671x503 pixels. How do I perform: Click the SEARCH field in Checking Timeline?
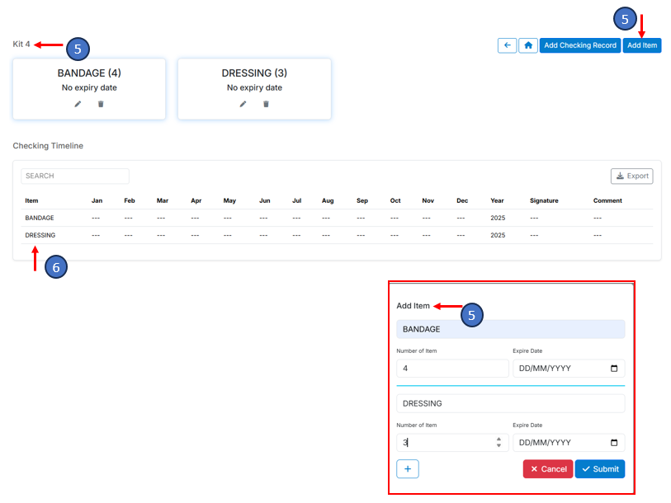(75, 176)
